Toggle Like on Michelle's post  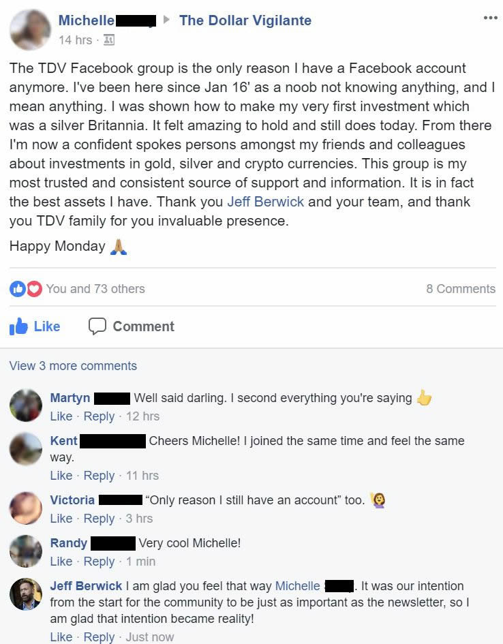[x=35, y=326]
